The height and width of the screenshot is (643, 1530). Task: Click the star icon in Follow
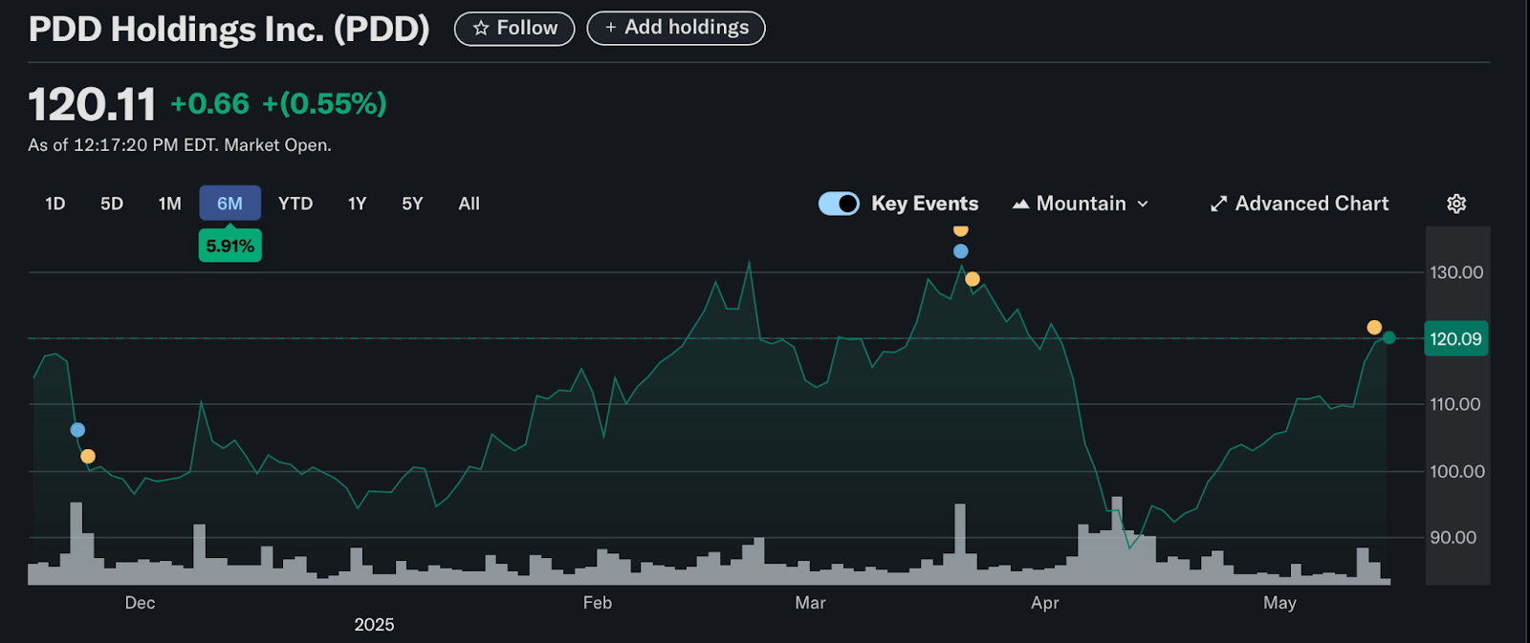click(481, 29)
